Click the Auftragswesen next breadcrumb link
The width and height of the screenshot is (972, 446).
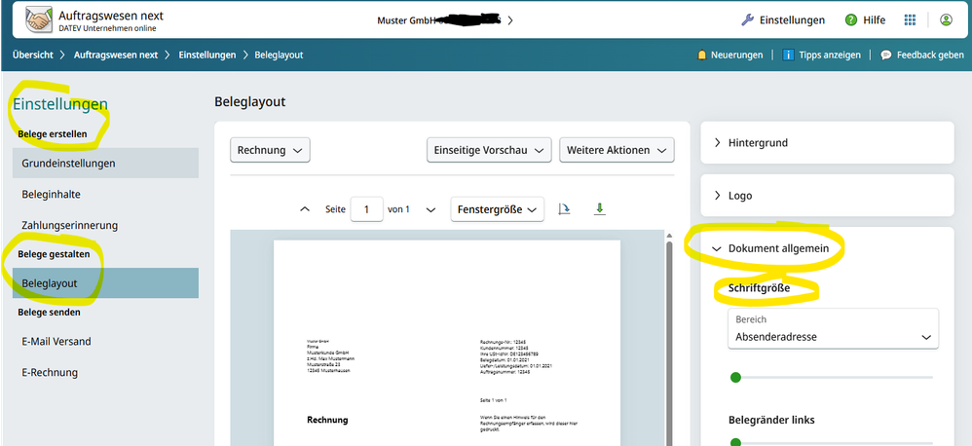point(116,56)
